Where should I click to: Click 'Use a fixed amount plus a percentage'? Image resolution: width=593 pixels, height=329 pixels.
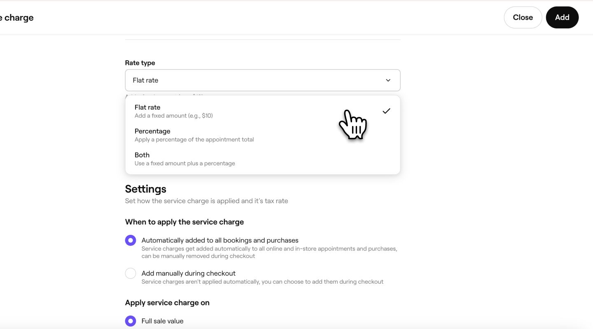(x=184, y=163)
